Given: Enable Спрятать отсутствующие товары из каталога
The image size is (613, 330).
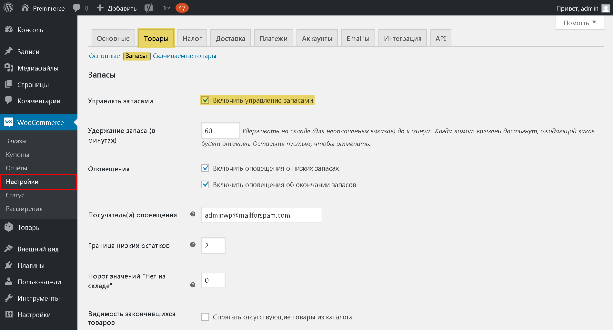Looking at the screenshot, I should [205, 317].
